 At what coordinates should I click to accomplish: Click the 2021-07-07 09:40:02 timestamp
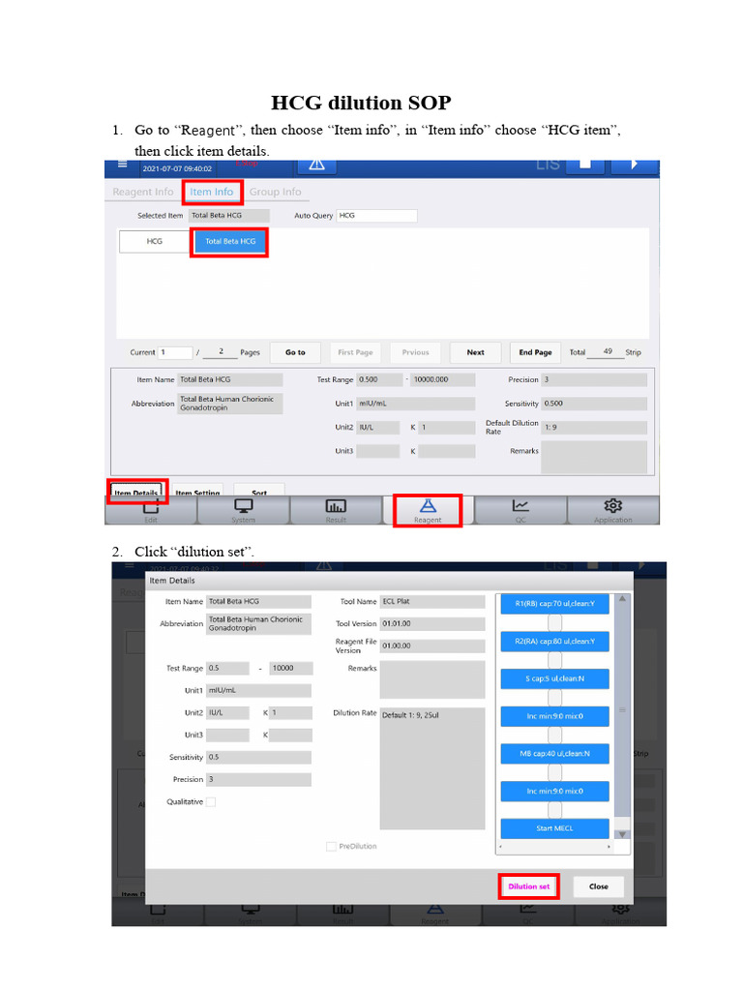pyautogui.click(x=177, y=168)
